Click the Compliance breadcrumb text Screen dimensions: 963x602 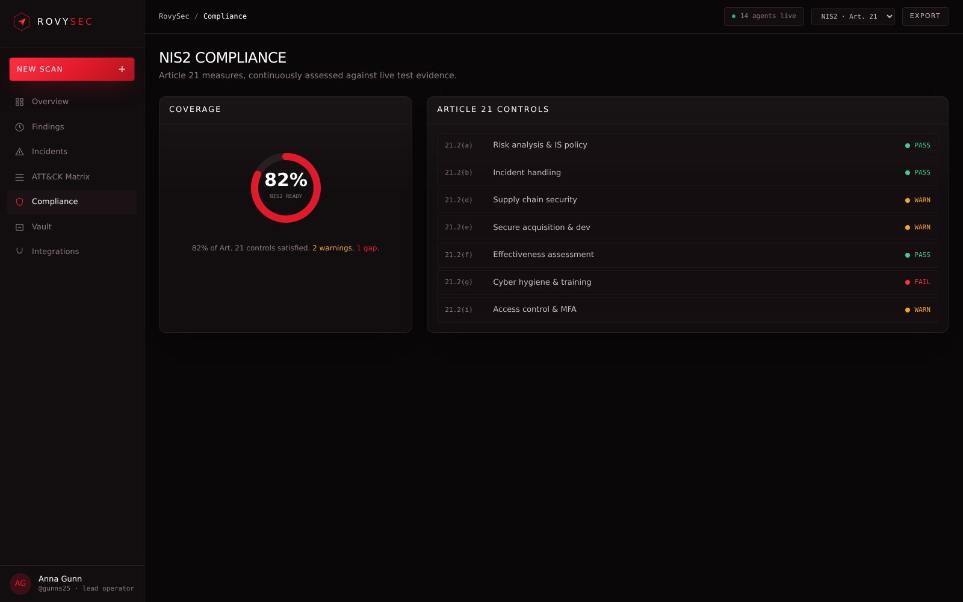click(x=225, y=16)
